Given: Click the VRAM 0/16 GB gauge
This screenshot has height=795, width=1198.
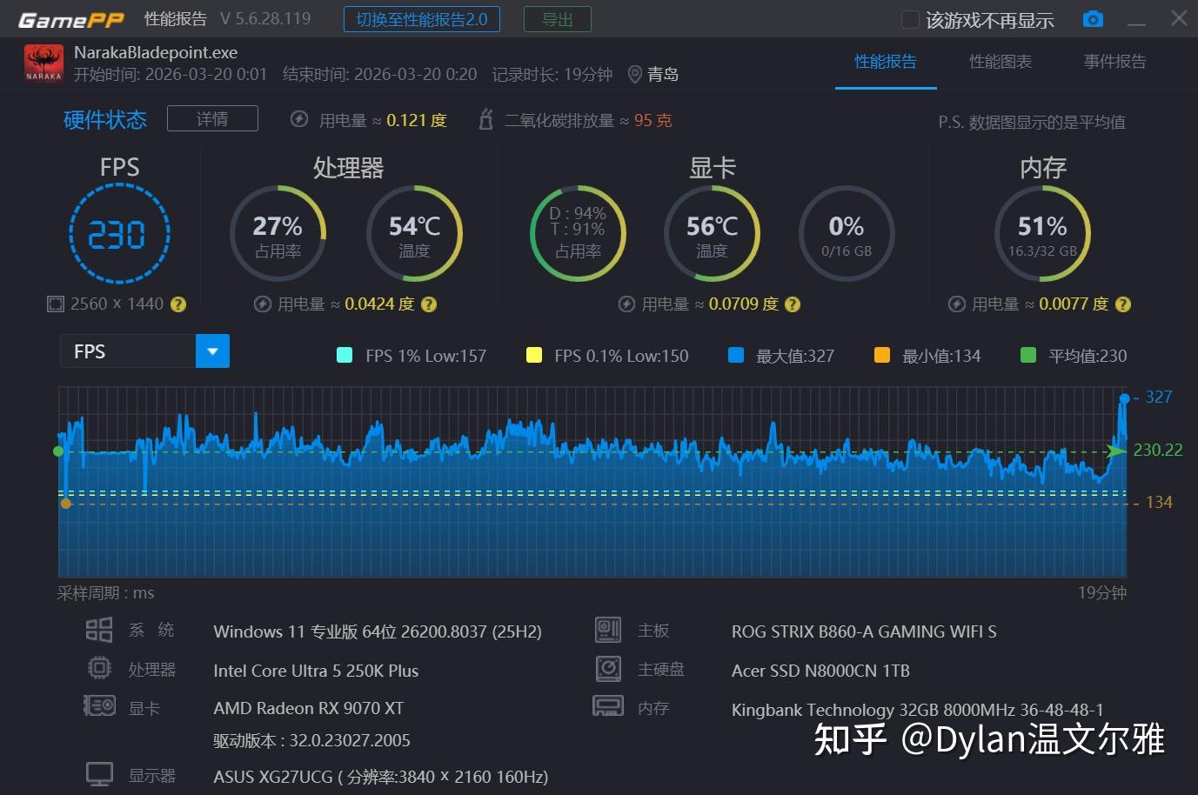Looking at the screenshot, I should (x=847, y=233).
